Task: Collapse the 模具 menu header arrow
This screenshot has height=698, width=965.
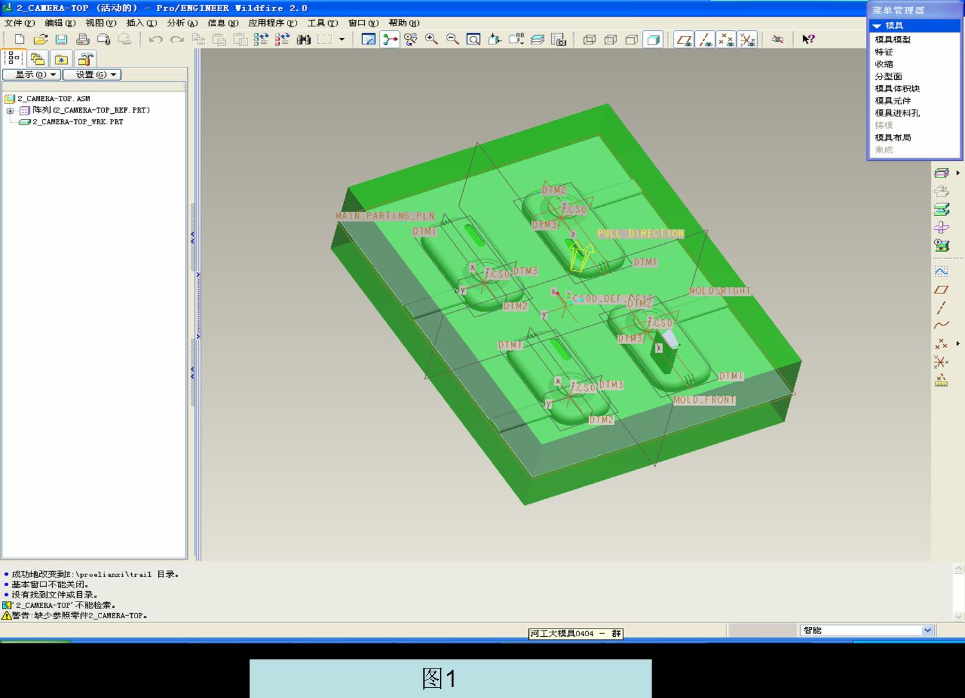Action: click(x=876, y=26)
